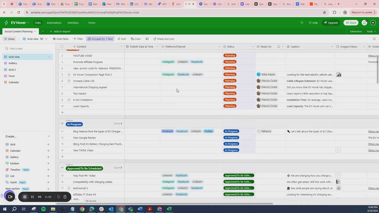
Task: Toggle the grid view checkmark in the sidebar
Action: click(49, 57)
